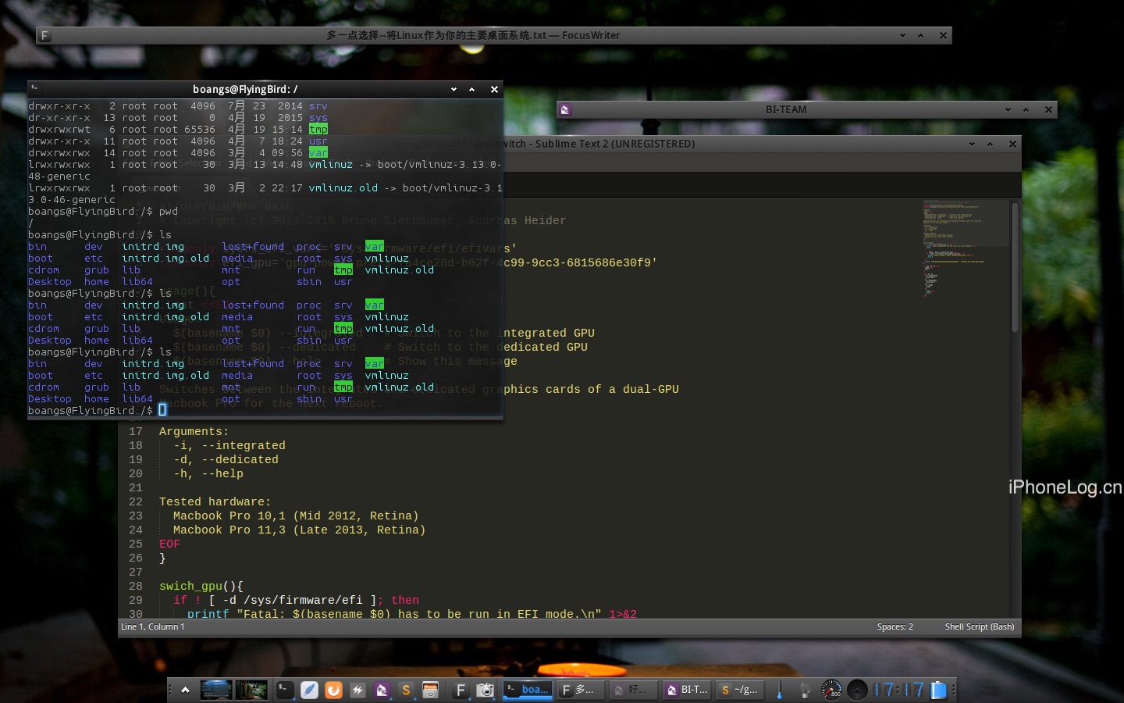1124x703 pixels.
Task: Open the orange browser launcher icon
Action: point(333,690)
